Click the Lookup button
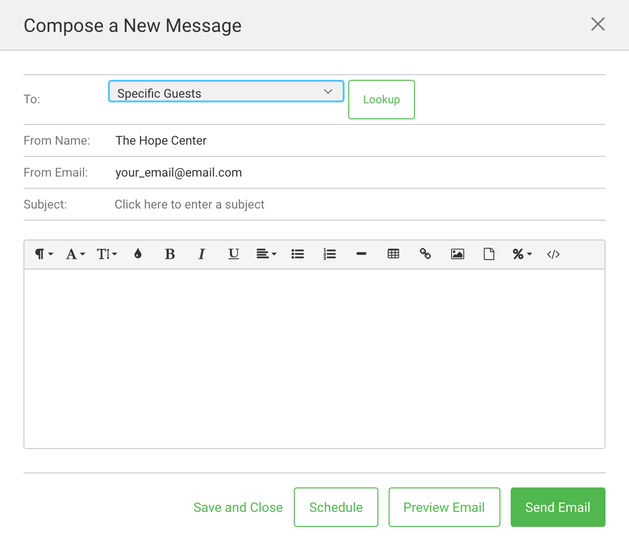The image size is (629, 541). pos(381,100)
